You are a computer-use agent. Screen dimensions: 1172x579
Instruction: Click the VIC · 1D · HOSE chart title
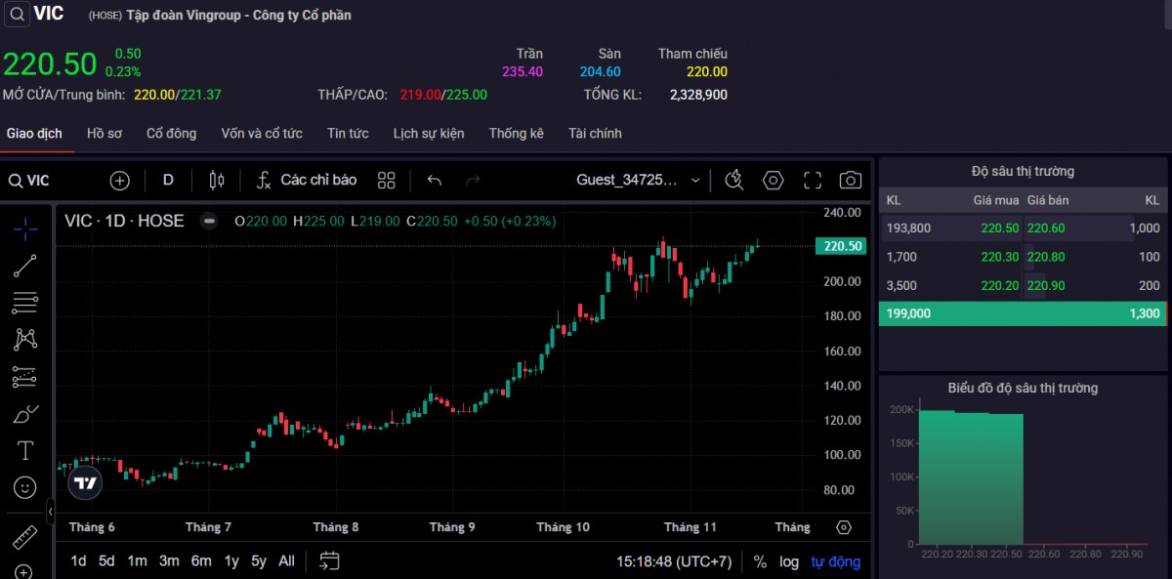click(x=124, y=221)
